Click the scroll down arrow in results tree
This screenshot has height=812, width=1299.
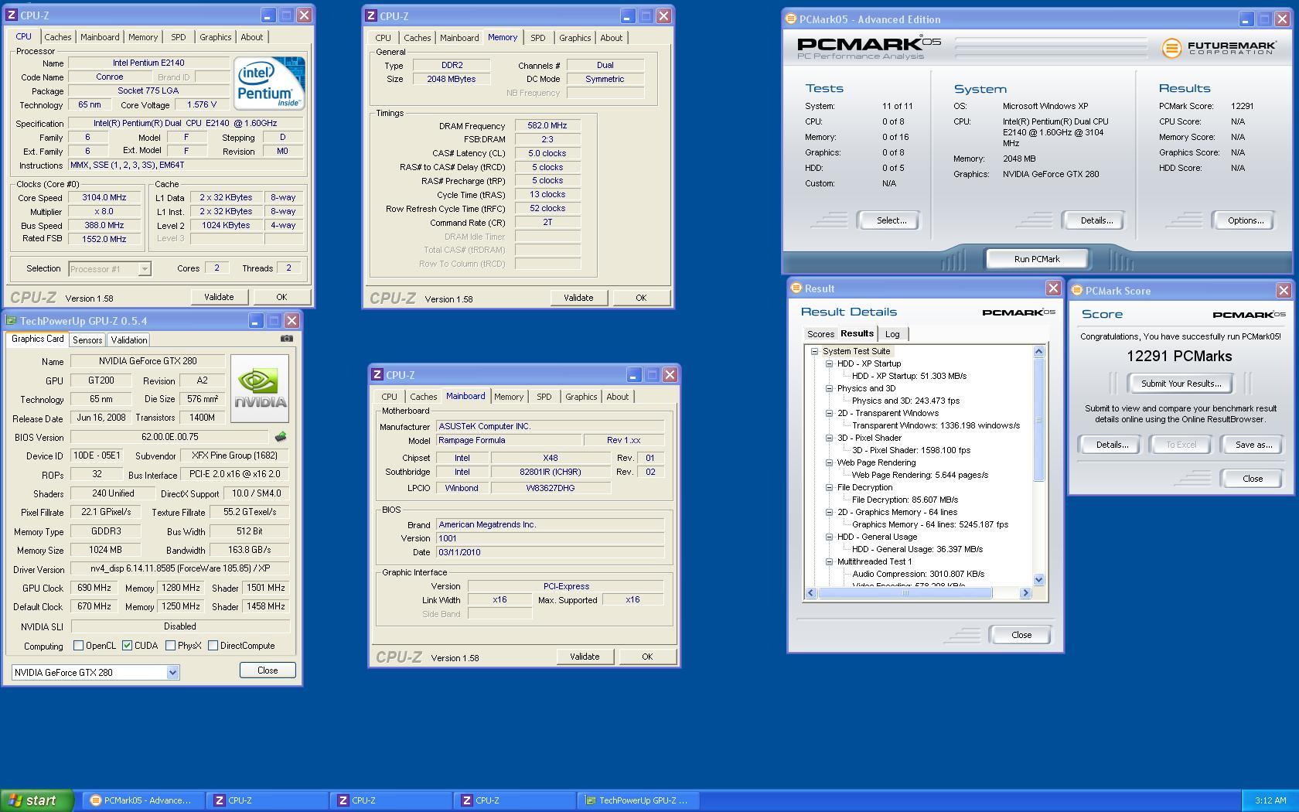1038,579
